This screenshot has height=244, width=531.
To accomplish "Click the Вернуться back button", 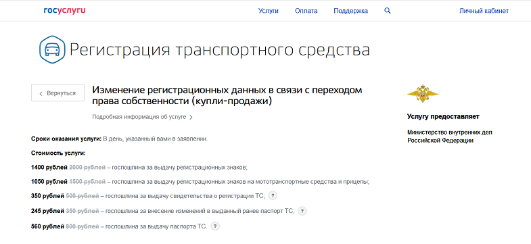I will (58, 93).
